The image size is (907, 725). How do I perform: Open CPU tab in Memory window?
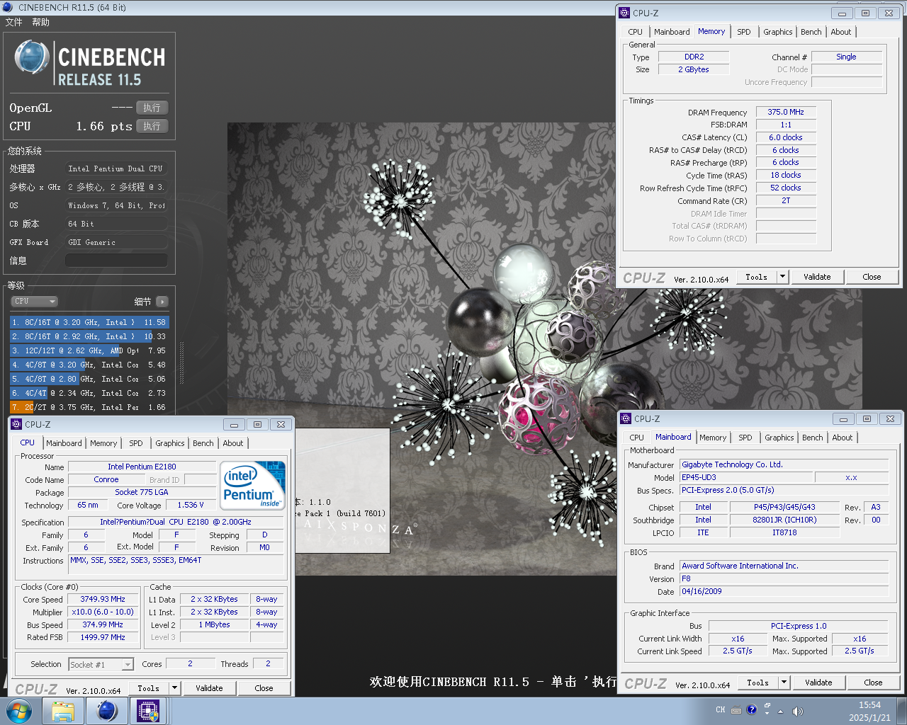tap(636, 32)
